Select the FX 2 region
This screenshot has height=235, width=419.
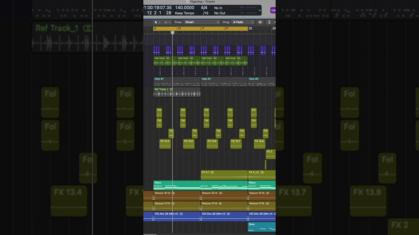[270, 154]
